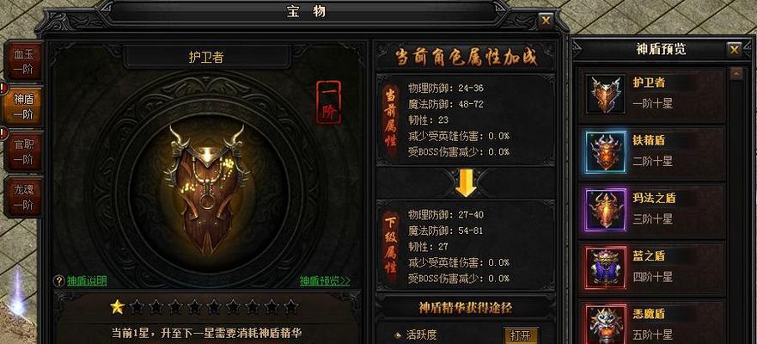The image size is (757, 344).
Task: Click the question mark help icon
Action: pos(59,281)
